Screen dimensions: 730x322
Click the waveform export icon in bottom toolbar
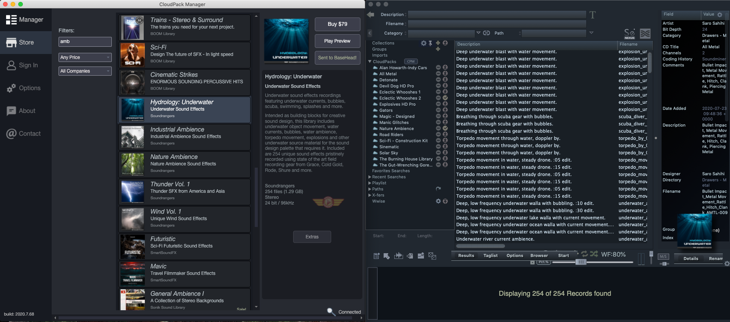tap(398, 256)
